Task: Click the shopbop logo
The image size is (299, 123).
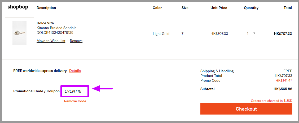Action: [x=18, y=7]
